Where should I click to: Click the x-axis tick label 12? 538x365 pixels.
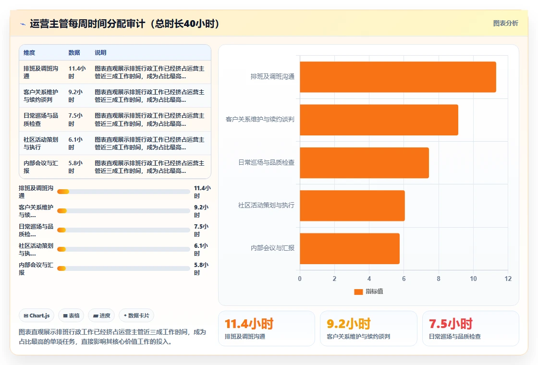click(x=508, y=279)
